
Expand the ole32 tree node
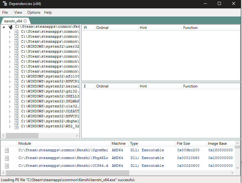(x=10, y=107)
